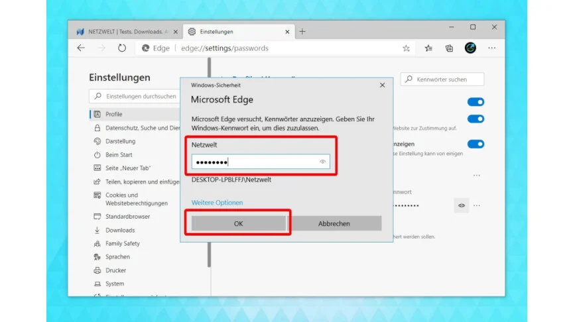
Task: Reveal typed password in dialog
Action: coord(322,162)
